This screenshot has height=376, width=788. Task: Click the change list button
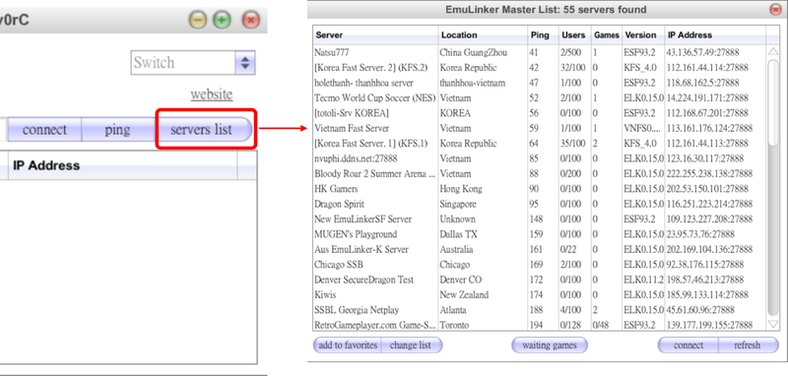click(x=411, y=345)
